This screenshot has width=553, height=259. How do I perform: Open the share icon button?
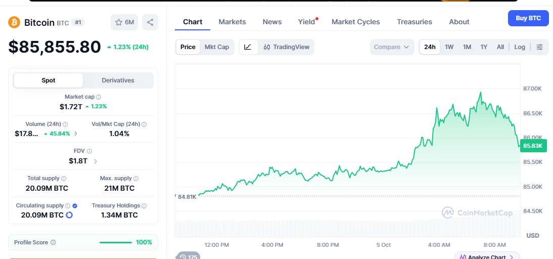pos(150,22)
